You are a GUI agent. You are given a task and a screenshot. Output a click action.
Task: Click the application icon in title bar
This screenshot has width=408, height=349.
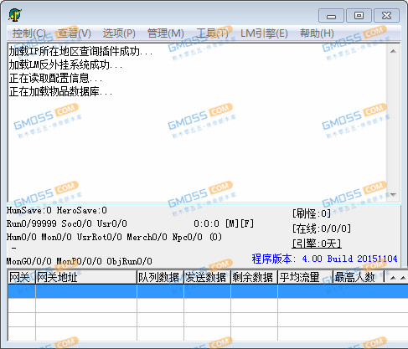point(15,15)
